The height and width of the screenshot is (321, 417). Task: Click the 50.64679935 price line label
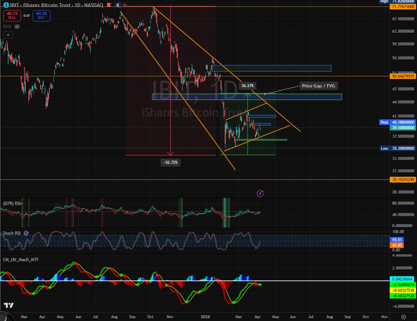(x=403, y=76)
